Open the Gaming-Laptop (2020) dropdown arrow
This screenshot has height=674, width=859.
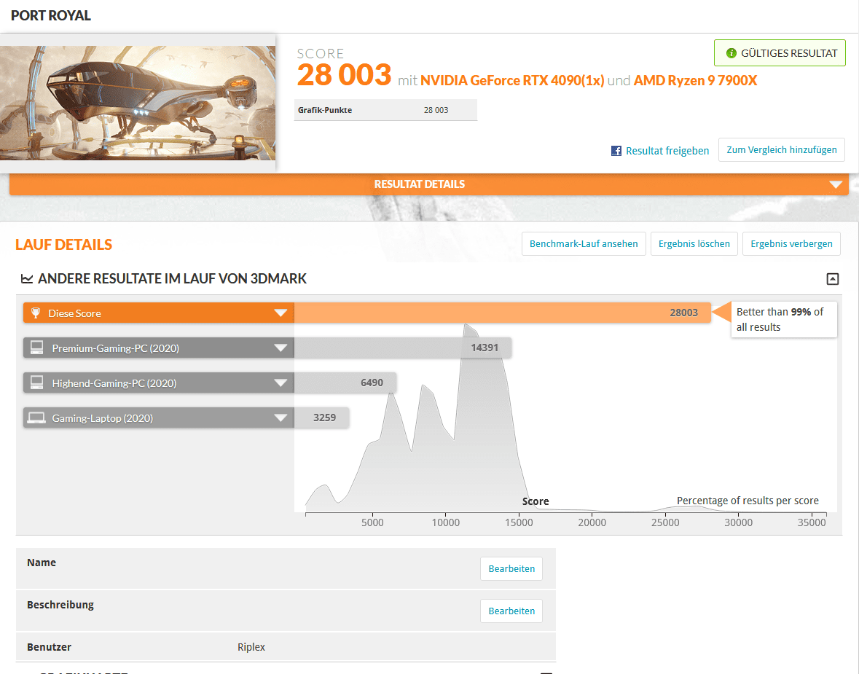(281, 418)
